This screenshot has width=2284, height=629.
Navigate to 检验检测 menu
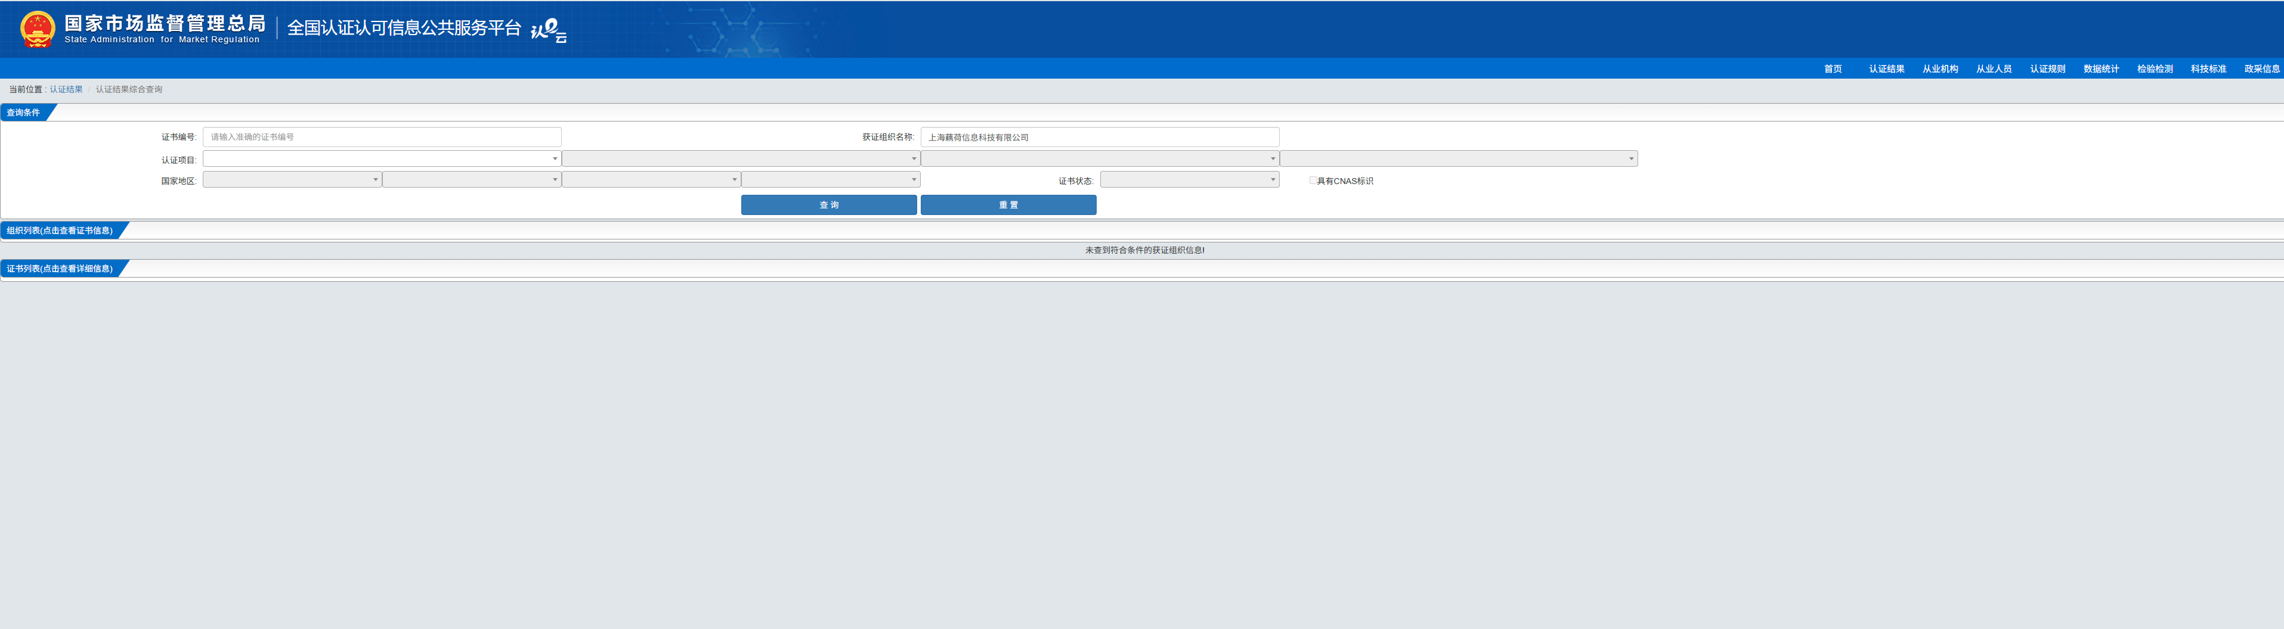pyautogui.click(x=2155, y=69)
